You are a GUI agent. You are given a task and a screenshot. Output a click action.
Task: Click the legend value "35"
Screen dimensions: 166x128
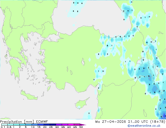point(63,127)
